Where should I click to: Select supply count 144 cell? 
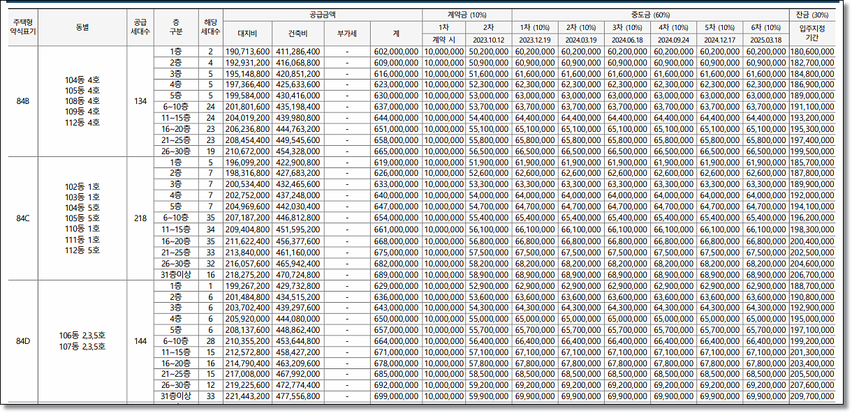point(140,341)
